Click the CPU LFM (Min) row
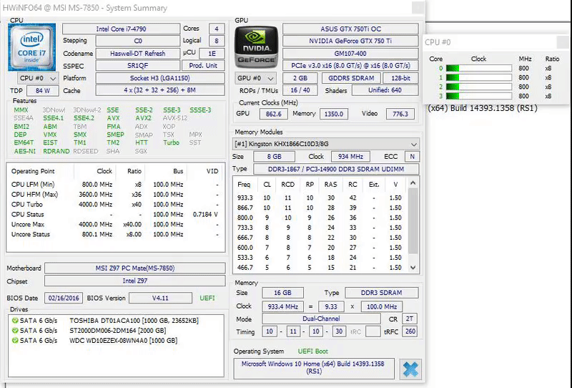The width and height of the screenshot is (572, 388). pos(115,185)
